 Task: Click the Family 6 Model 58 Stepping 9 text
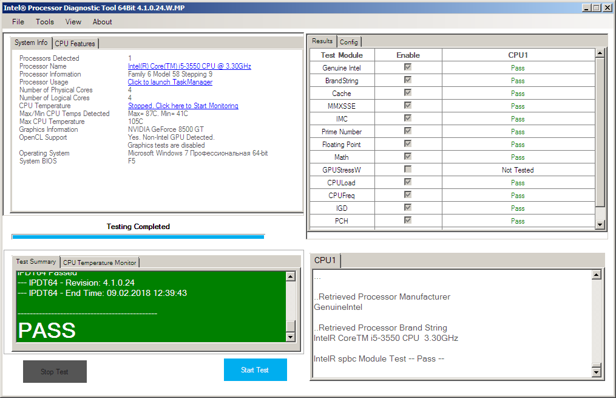pos(170,74)
